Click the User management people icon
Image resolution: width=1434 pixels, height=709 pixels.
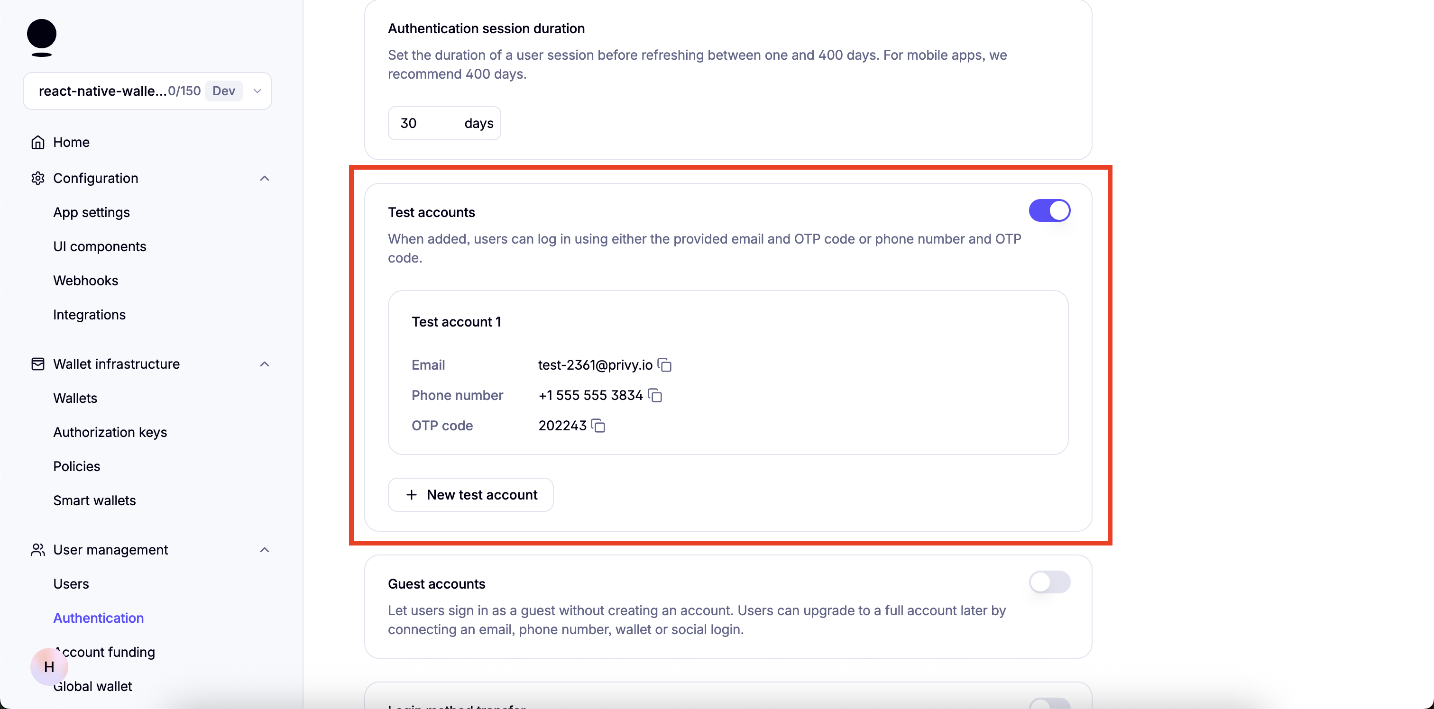point(38,550)
